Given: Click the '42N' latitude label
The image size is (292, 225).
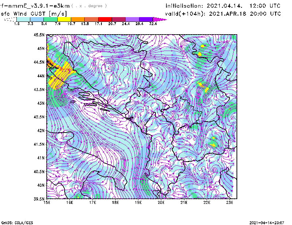Looking at the screenshot, I should (41, 130).
